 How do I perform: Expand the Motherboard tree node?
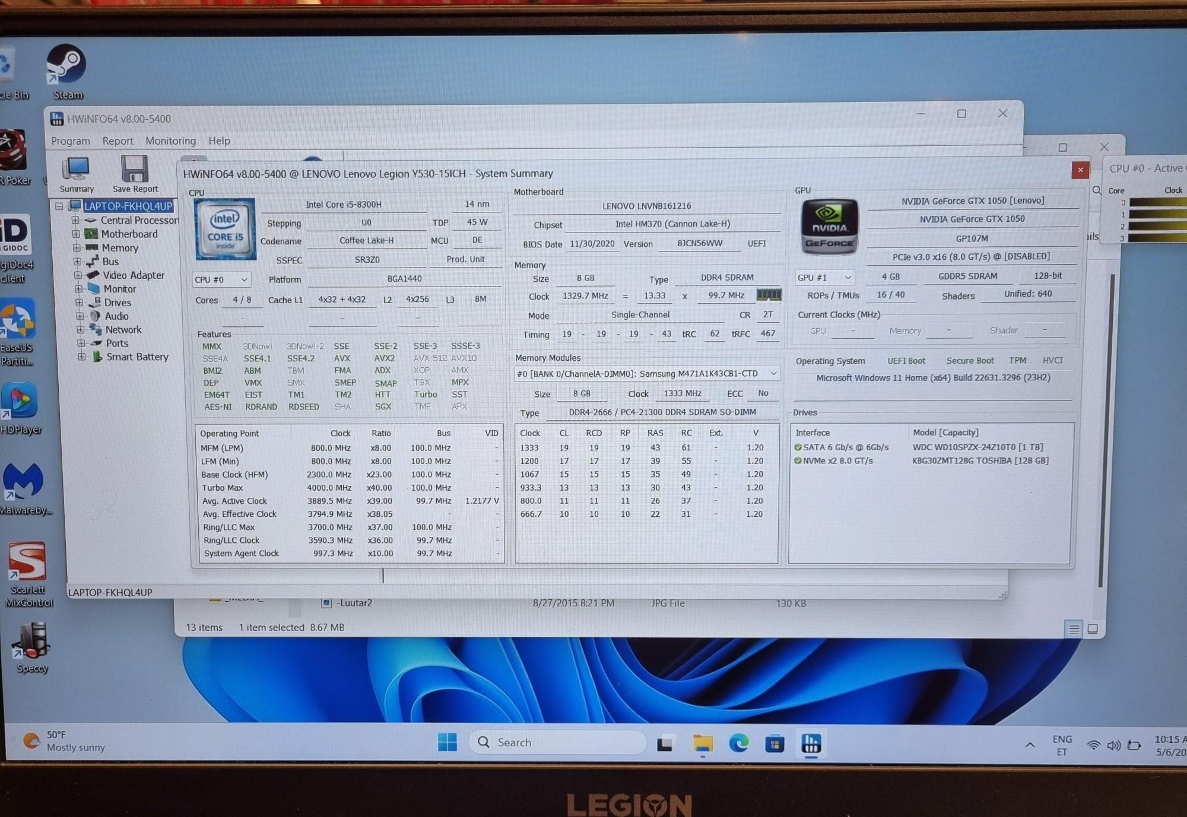point(76,234)
